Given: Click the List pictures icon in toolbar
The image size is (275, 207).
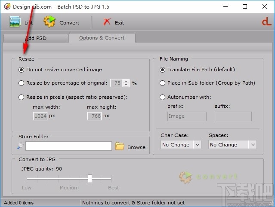Looking at the screenshot, I should point(15,22).
